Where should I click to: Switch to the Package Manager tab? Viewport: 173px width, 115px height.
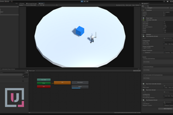click(32, 3)
